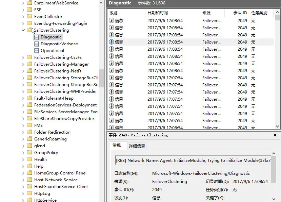Screen dimensions: 281x202
Task: Click info icon of first 17:07:54 event
Action: click(x=112, y=78)
